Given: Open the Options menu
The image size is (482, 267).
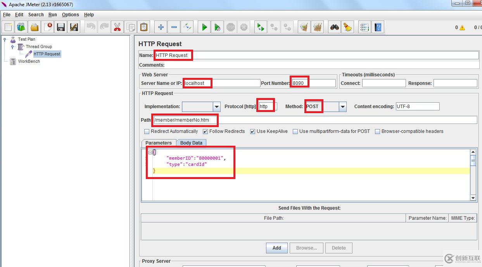Looking at the screenshot, I should tap(71, 15).
